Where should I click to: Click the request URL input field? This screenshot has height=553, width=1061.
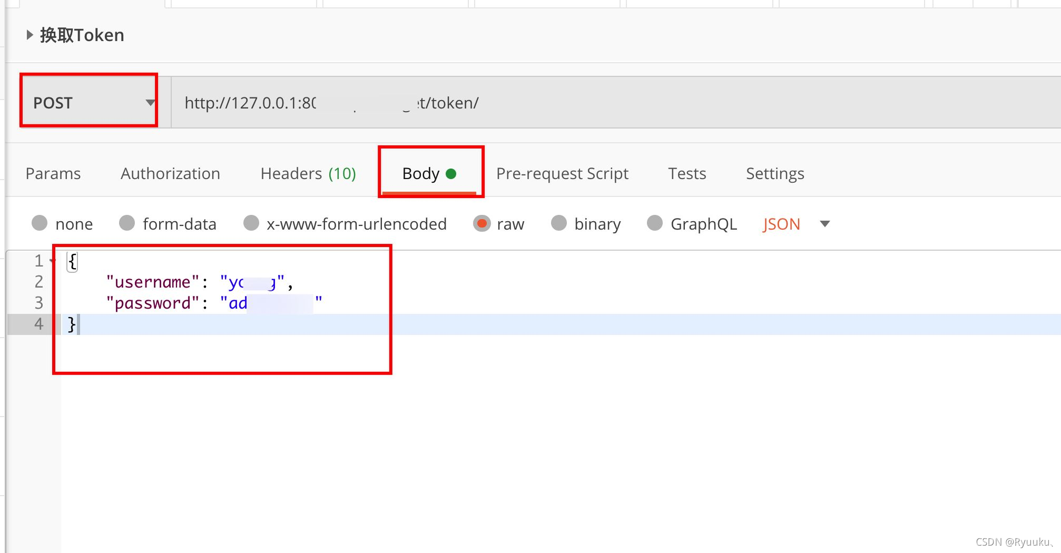tap(615, 102)
